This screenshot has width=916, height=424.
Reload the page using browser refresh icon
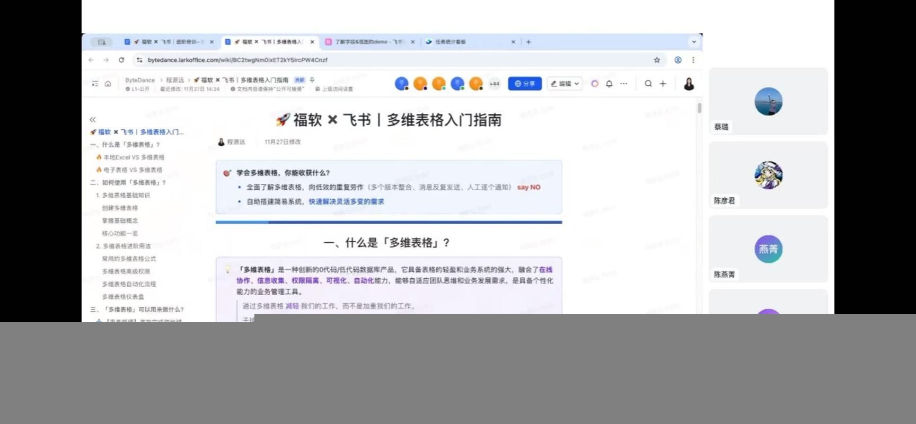121,60
